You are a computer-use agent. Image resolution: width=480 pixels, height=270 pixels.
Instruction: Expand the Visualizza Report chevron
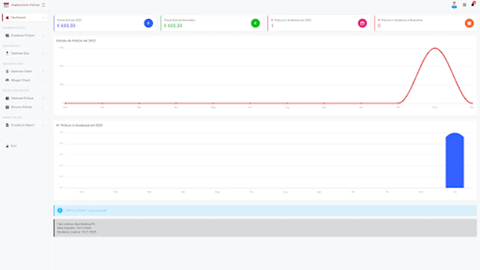click(43, 125)
